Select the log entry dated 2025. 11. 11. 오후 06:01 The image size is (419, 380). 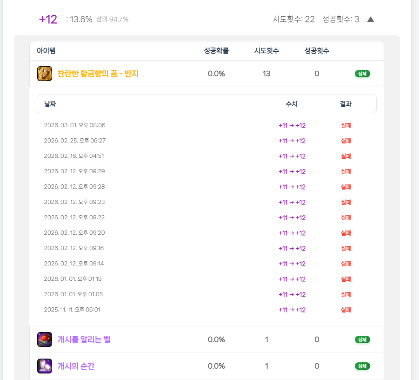(72, 310)
